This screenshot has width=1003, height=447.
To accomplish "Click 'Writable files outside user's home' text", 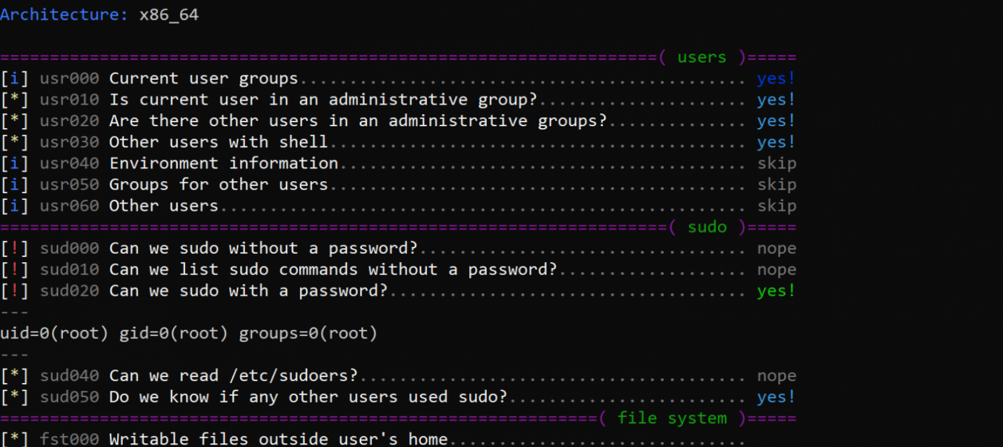I will [278, 439].
